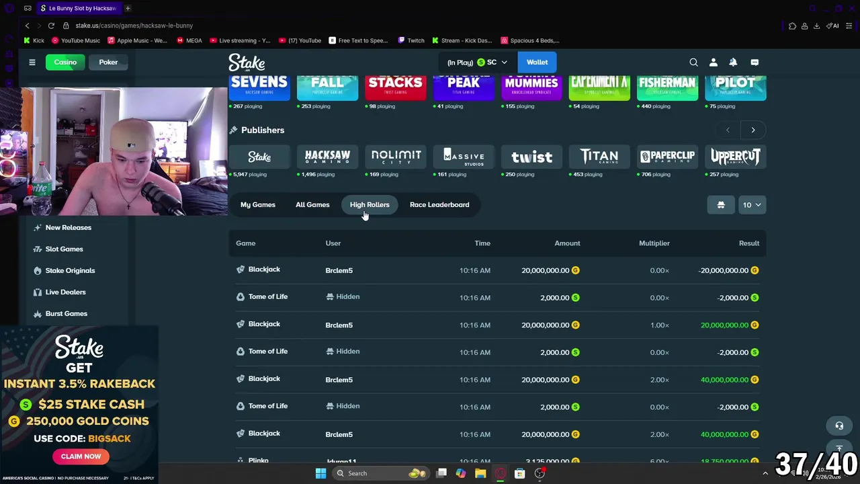The image size is (860, 484).
Task: Open live support headset icon
Action: tap(839, 426)
